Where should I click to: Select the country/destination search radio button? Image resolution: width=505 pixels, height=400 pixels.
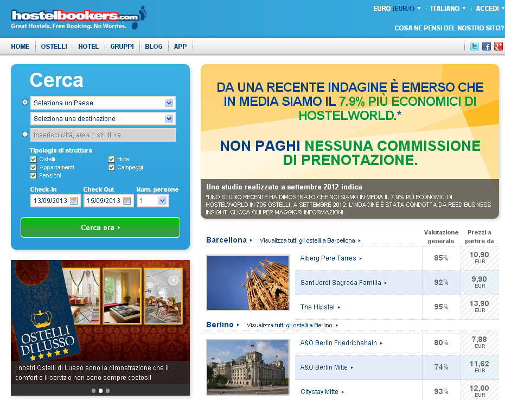point(25,102)
